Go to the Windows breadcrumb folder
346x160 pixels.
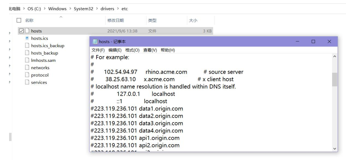pyautogui.click(x=57, y=9)
